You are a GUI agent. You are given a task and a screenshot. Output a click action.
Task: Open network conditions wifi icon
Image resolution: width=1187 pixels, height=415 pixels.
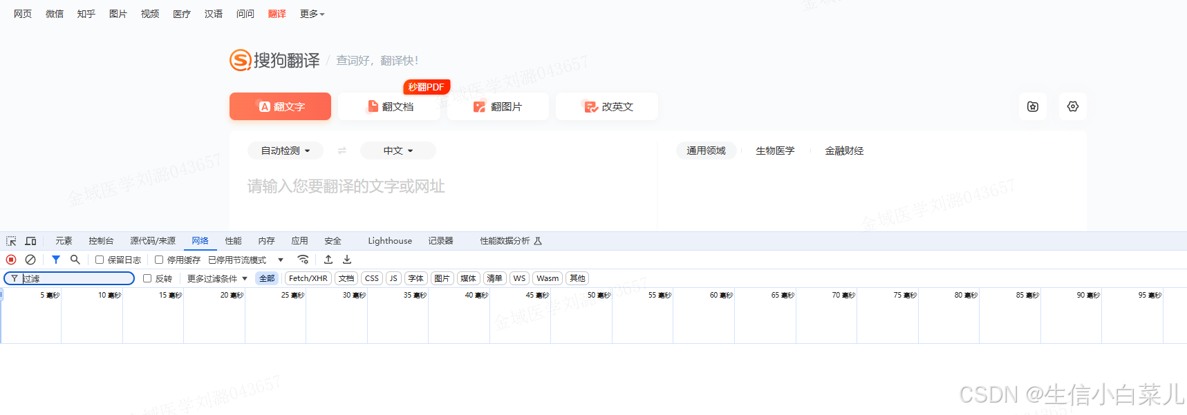click(x=303, y=260)
